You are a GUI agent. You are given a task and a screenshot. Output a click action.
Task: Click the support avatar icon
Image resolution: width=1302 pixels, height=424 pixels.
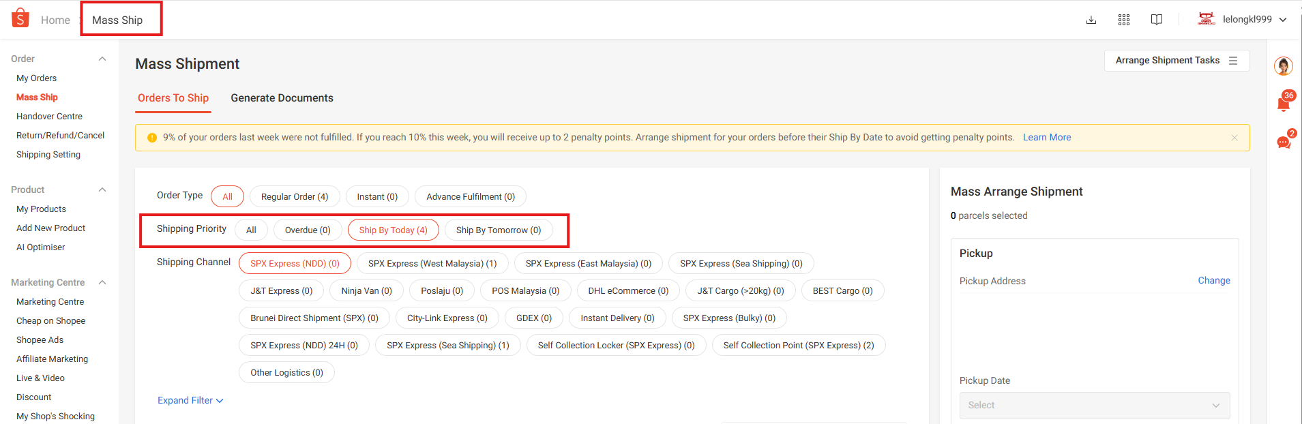pyautogui.click(x=1284, y=66)
